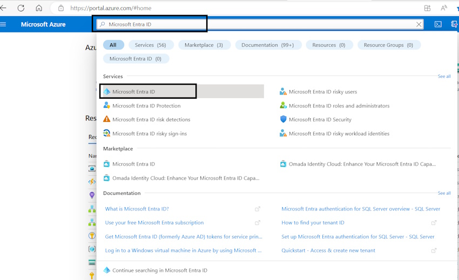Open Microsoft Entra ID Security

[x=320, y=120]
